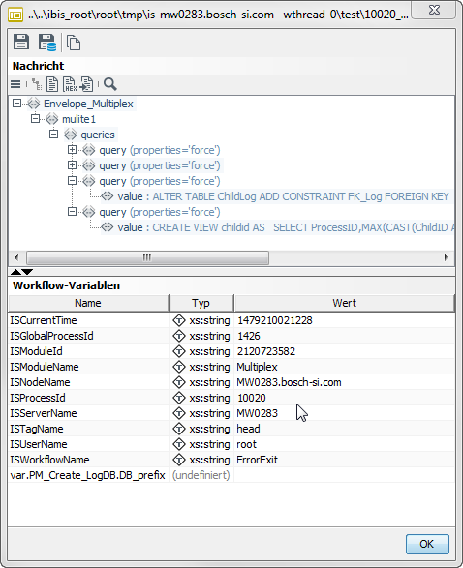Screen dimensions: 463x568
Task: Select the ISGlobalProcessId variable name
Action: [52, 336]
